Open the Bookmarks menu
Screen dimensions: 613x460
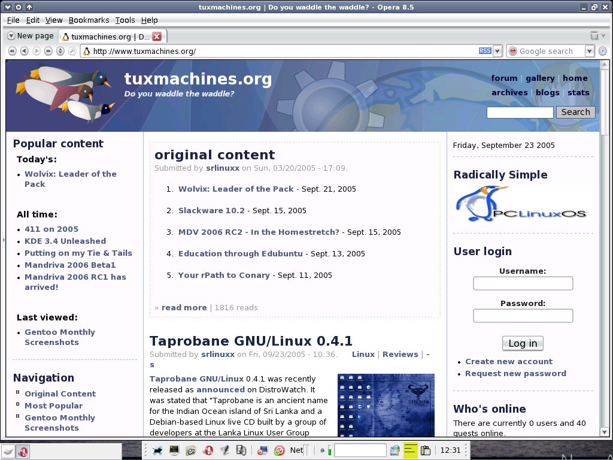click(x=89, y=20)
